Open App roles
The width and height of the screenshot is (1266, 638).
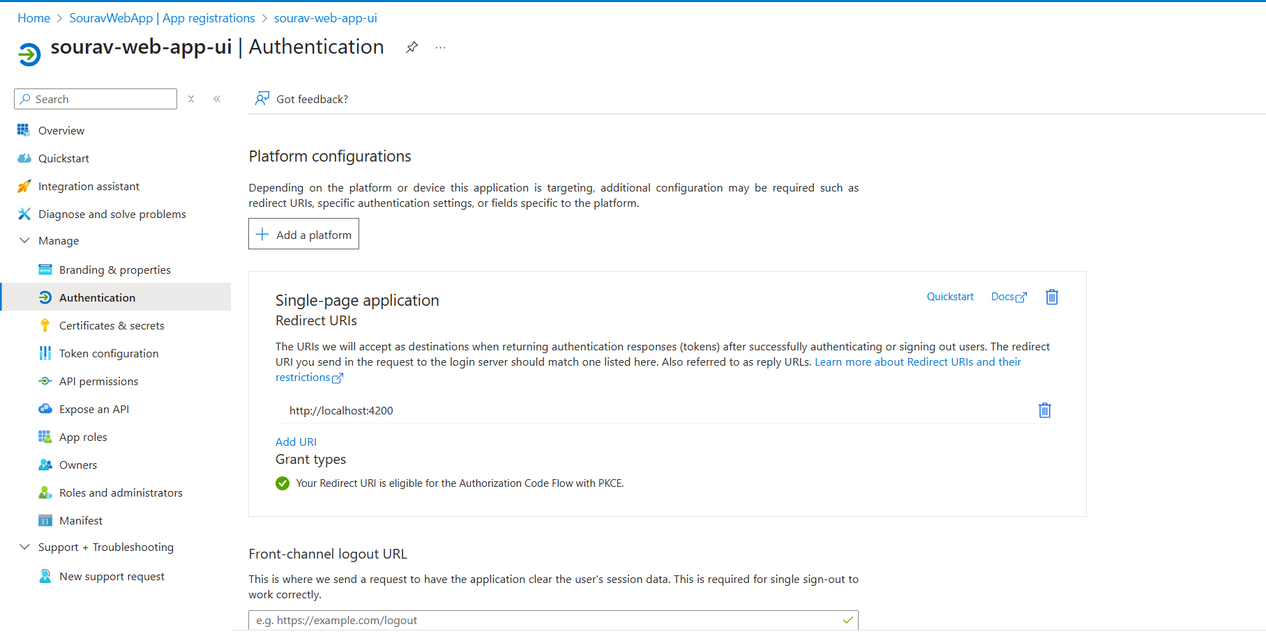pos(83,437)
